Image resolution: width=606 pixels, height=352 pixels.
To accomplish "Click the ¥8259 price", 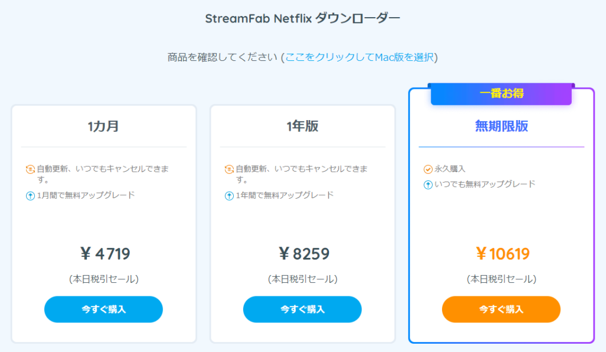I will [304, 254].
